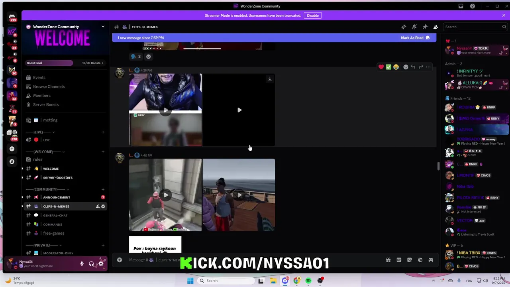Play the black video in 4:28 PM post
The image size is (510, 287).
coord(239,110)
